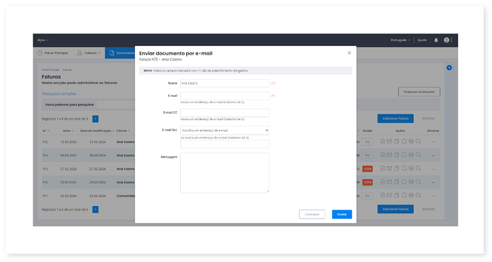Click 100% debt badge in row P/3
Screen dimensions: 492x262
(367, 169)
